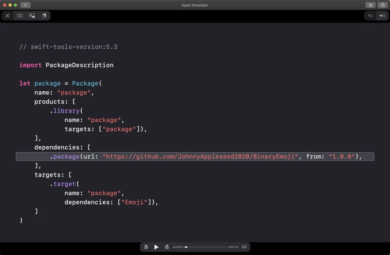Image resolution: width=390 pixels, height=255 pixels.
Task: Click the import PackageDescription line
Action: (x=66, y=65)
